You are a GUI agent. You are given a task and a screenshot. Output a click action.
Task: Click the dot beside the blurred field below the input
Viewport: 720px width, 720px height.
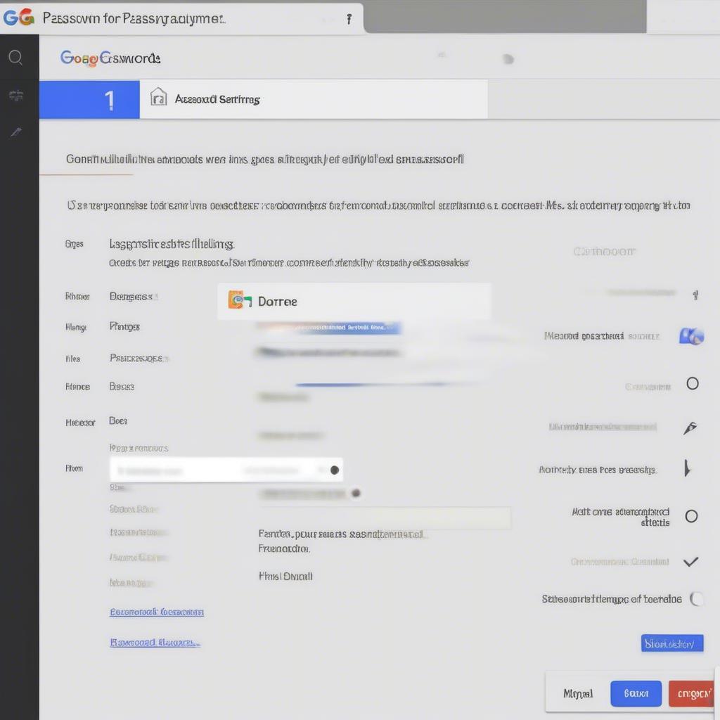356,493
